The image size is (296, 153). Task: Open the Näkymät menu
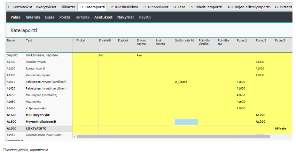(126, 17)
